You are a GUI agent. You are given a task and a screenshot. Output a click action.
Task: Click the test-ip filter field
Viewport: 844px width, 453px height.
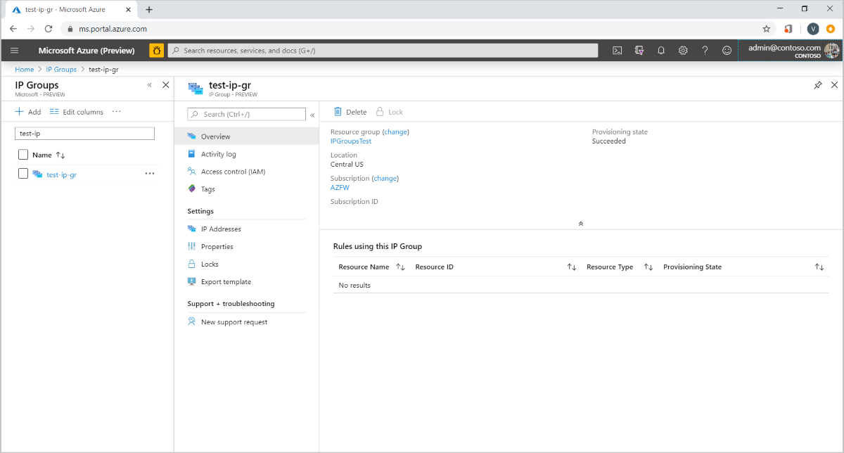click(84, 133)
